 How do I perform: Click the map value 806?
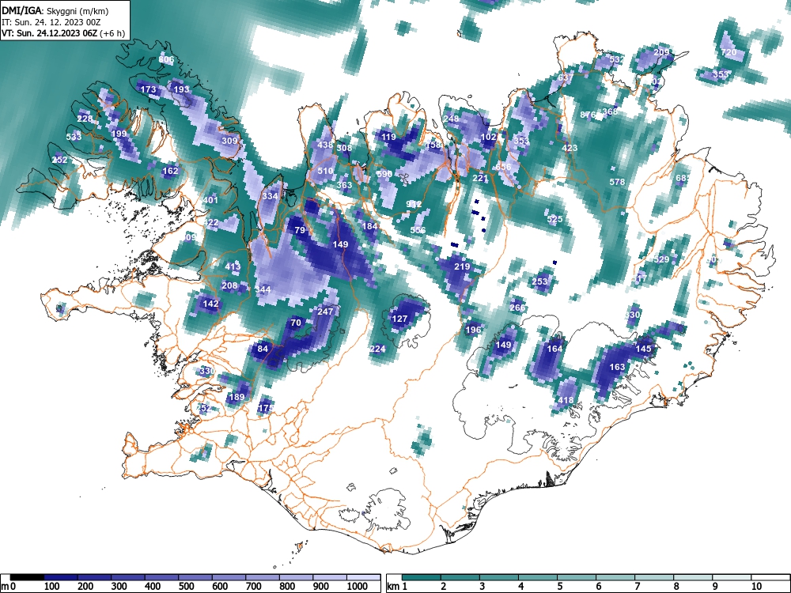pos(166,59)
